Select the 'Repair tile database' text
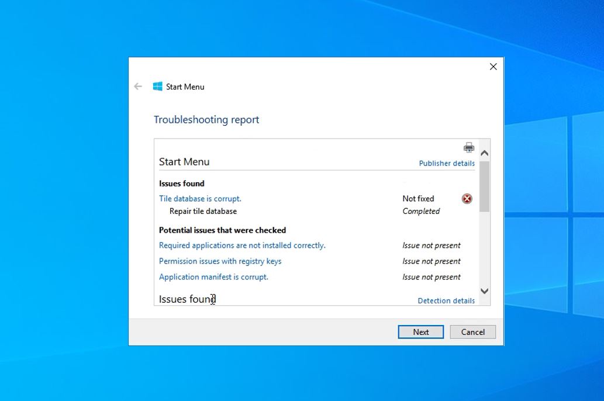The width and height of the screenshot is (604, 401). [x=203, y=211]
